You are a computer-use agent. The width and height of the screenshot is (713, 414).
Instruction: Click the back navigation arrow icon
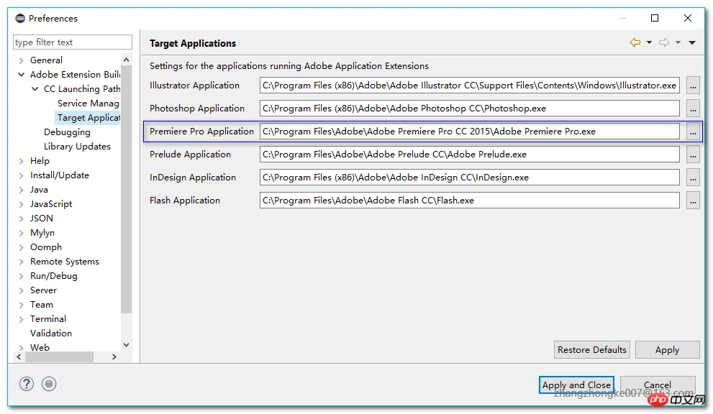[x=635, y=42]
